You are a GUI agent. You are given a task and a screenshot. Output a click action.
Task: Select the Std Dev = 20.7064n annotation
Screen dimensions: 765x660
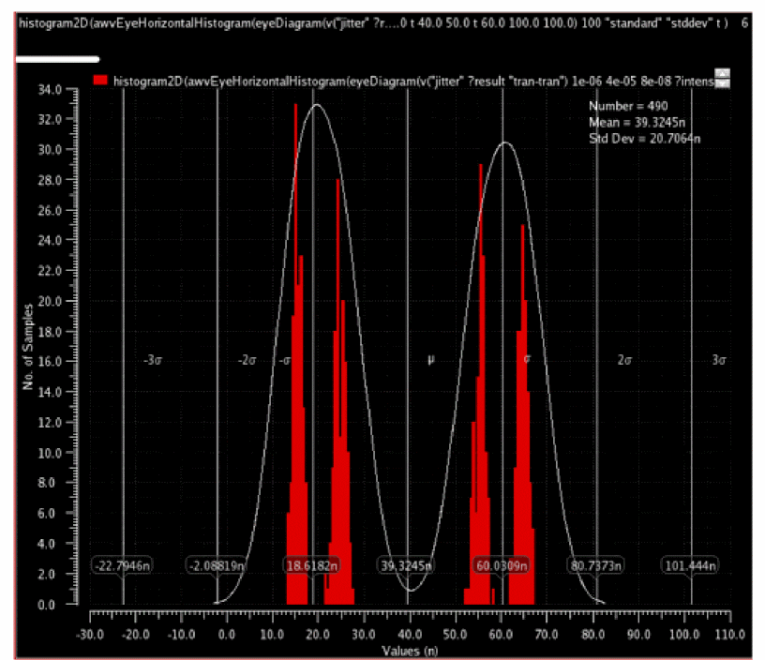(x=644, y=139)
